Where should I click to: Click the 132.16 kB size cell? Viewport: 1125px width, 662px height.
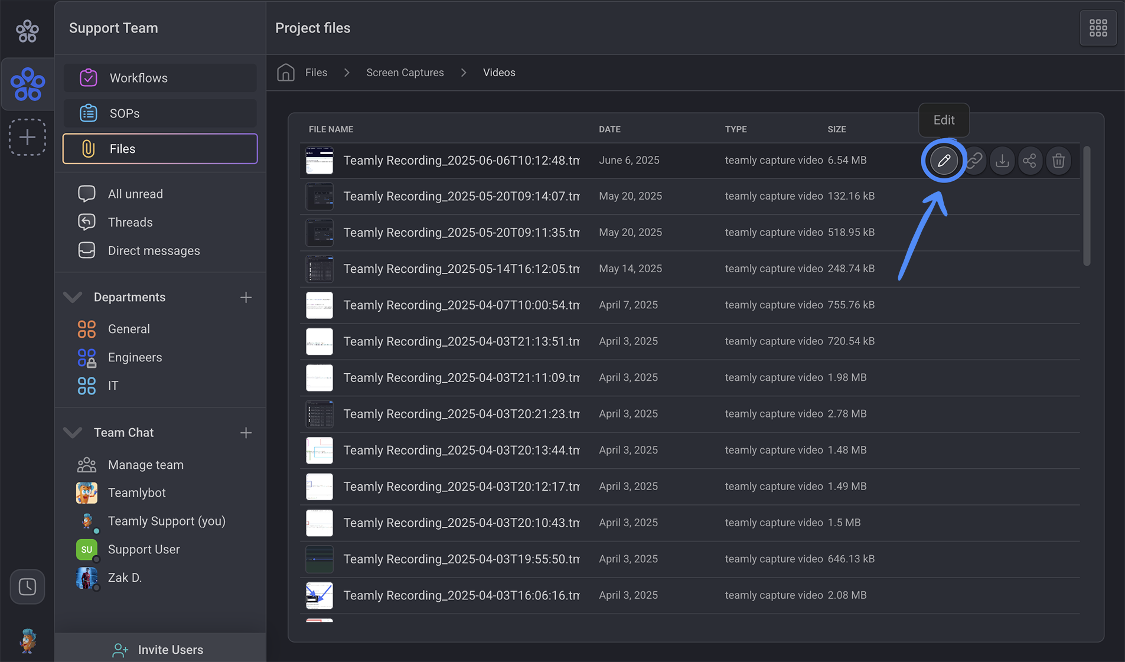[851, 196]
